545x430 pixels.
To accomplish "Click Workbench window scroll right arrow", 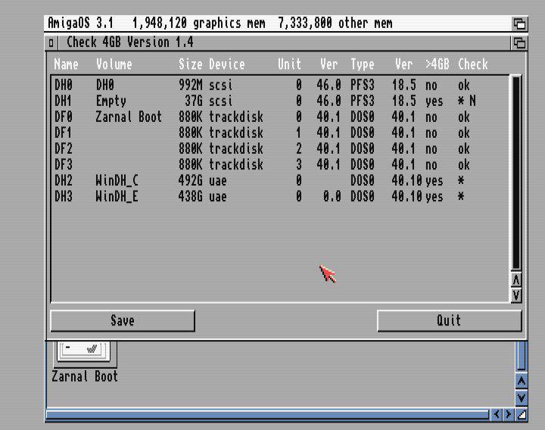I will (508, 414).
